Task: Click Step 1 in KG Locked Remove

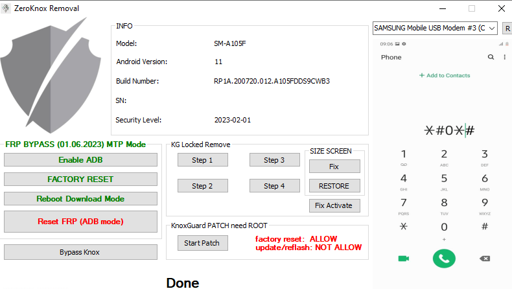Action: tap(202, 160)
